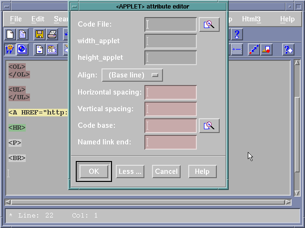Click the Less ... button
The width and height of the screenshot is (305, 228).
pyautogui.click(x=130, y=171)
